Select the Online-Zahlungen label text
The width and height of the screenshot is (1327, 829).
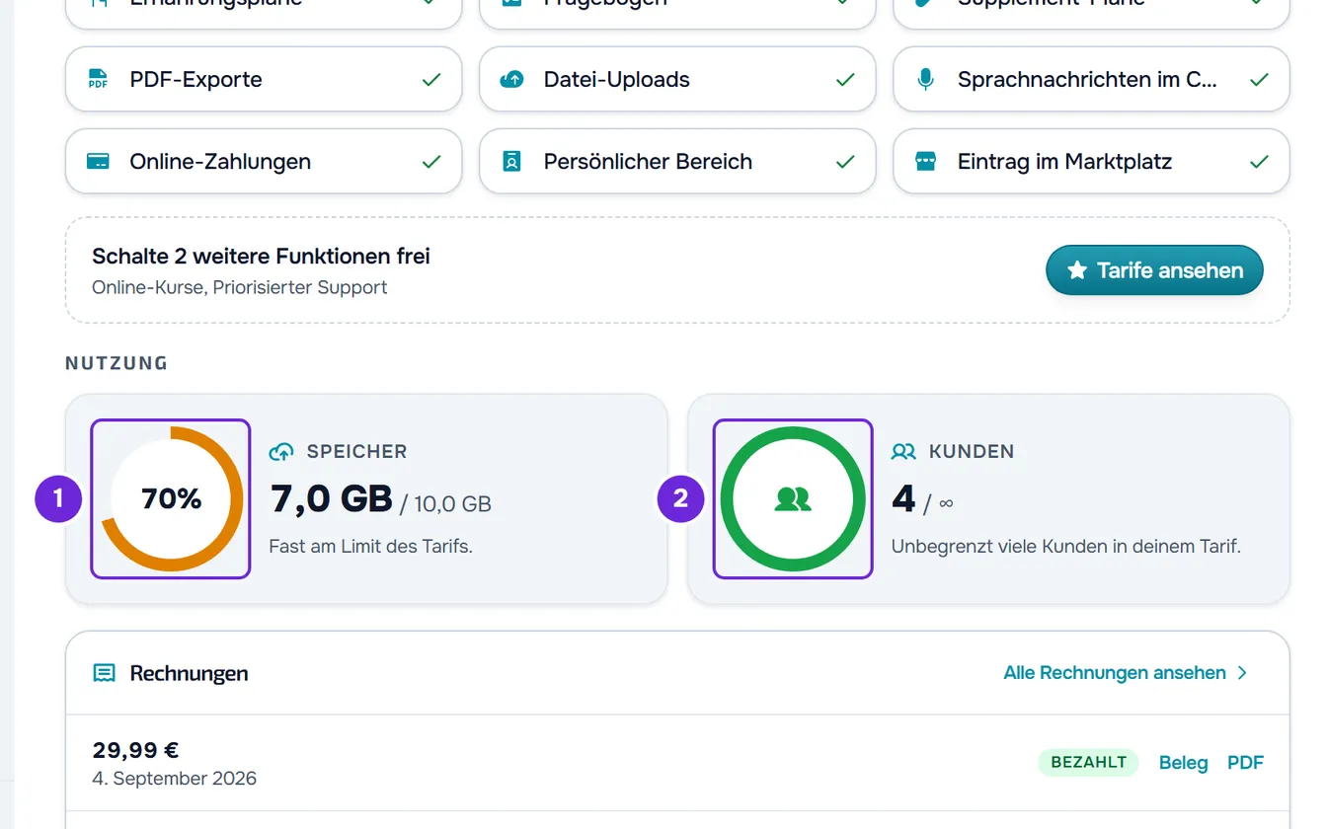[220, 162]
